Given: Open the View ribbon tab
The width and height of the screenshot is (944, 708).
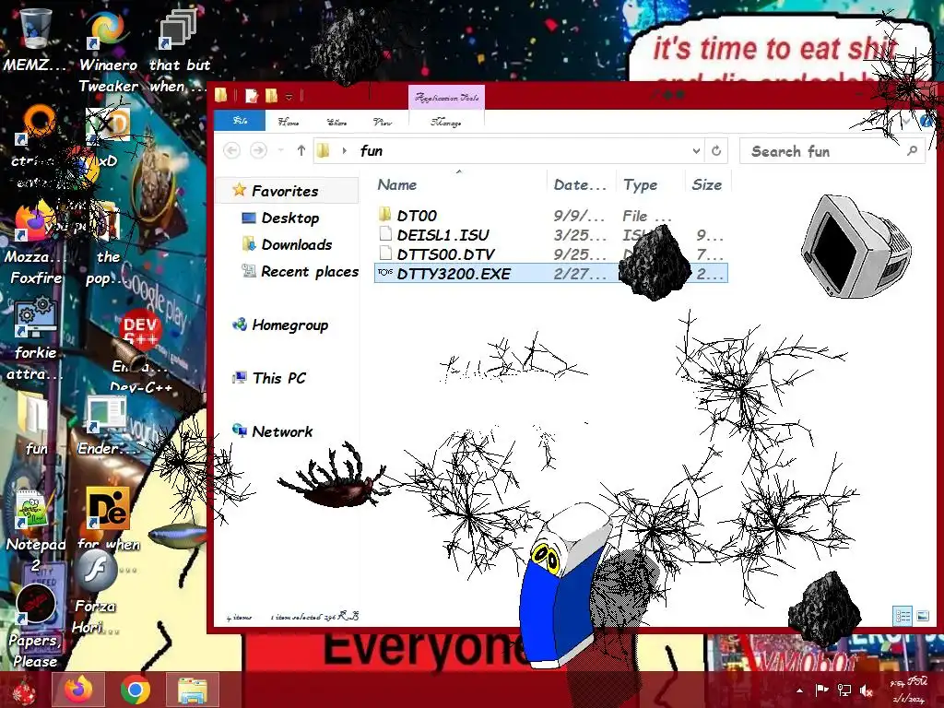Looking at the screenshot, I should point(383,122).
